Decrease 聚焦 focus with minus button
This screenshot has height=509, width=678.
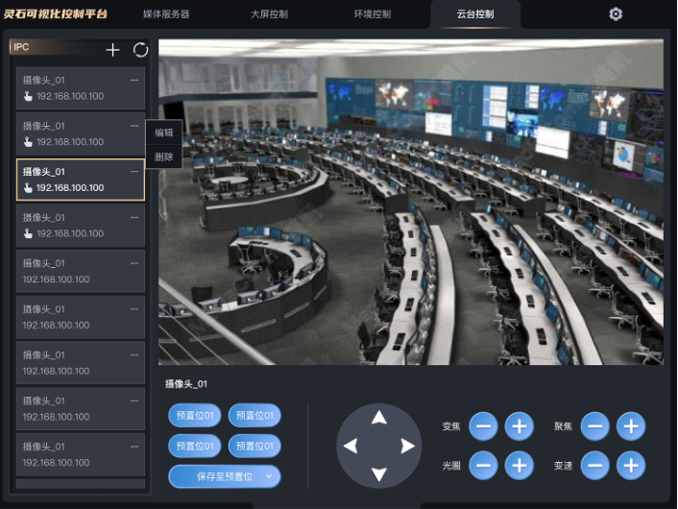(595, 426)
